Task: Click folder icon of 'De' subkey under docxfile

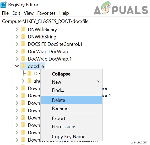Action: point(29,73)
